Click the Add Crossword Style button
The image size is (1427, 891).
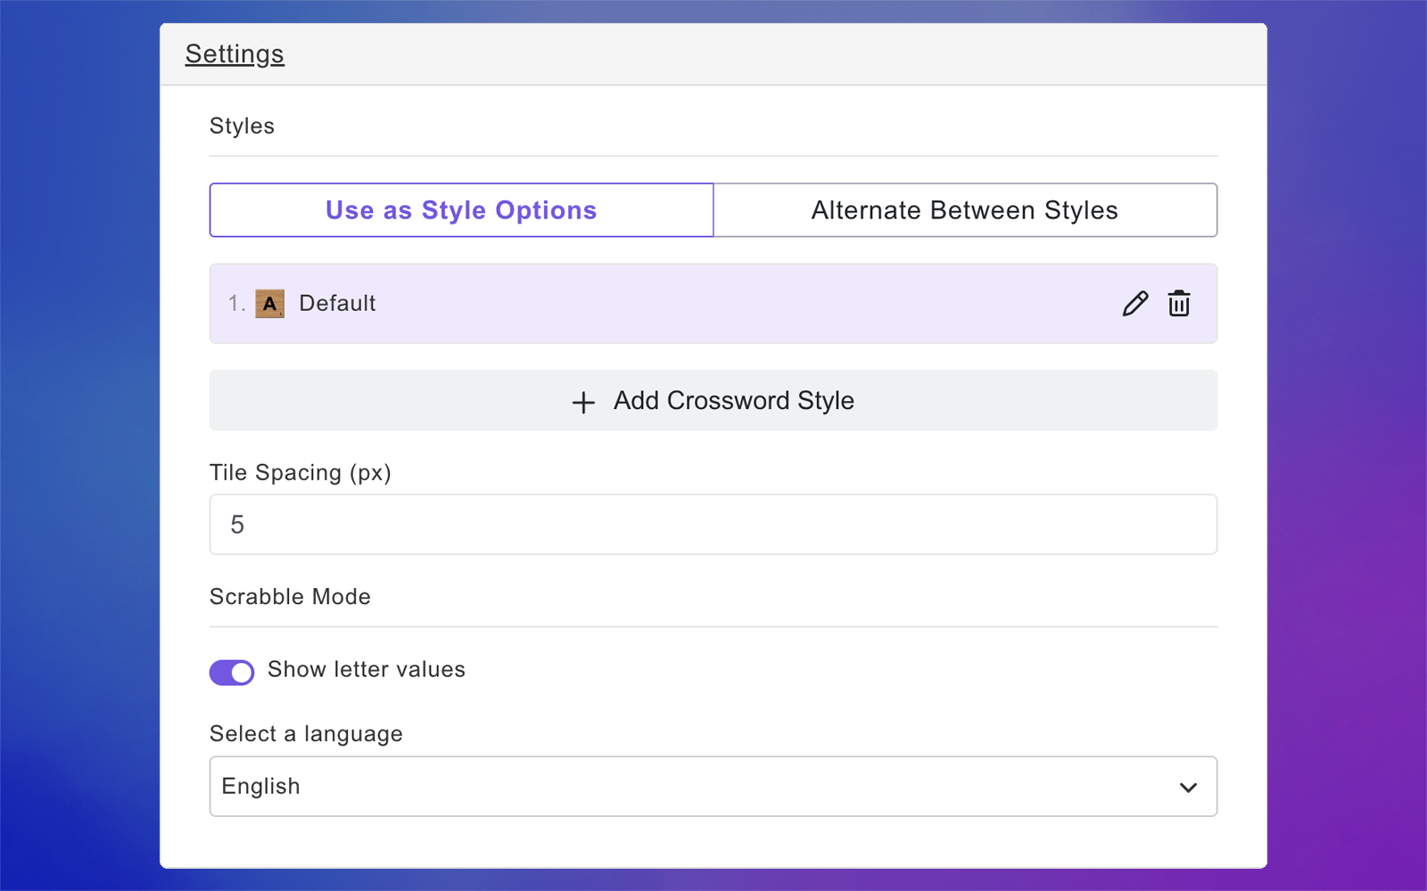pyautogui.click(x=713, y=401)
